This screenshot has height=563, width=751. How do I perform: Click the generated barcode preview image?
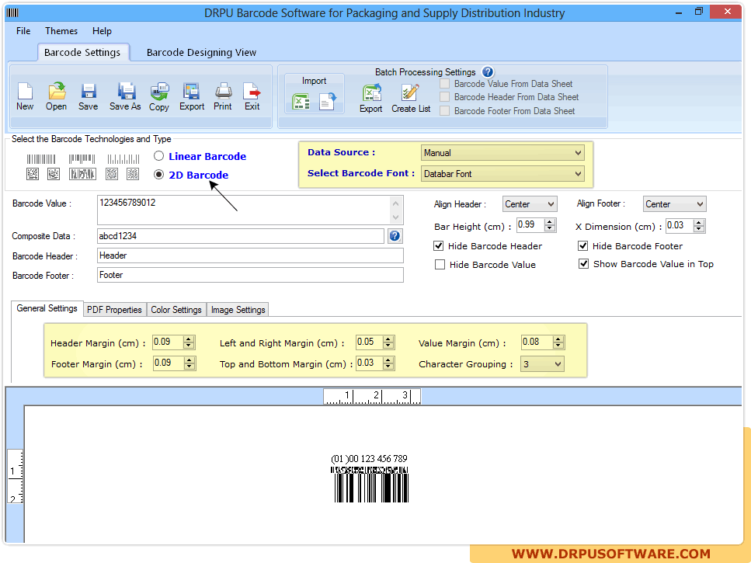[369, 478]
